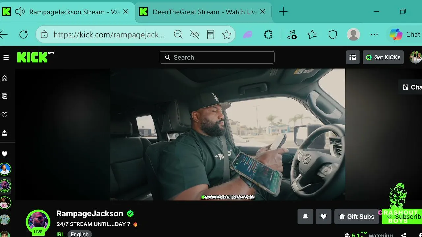
Task: Switch to the DeenTheGreat Stream tab
Action: click(203, 12)
